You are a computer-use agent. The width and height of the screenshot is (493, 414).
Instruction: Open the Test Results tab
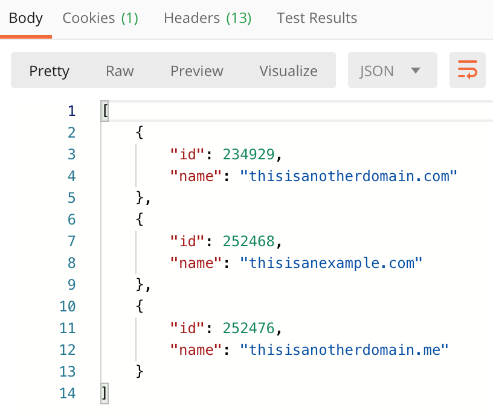point(317,18)
